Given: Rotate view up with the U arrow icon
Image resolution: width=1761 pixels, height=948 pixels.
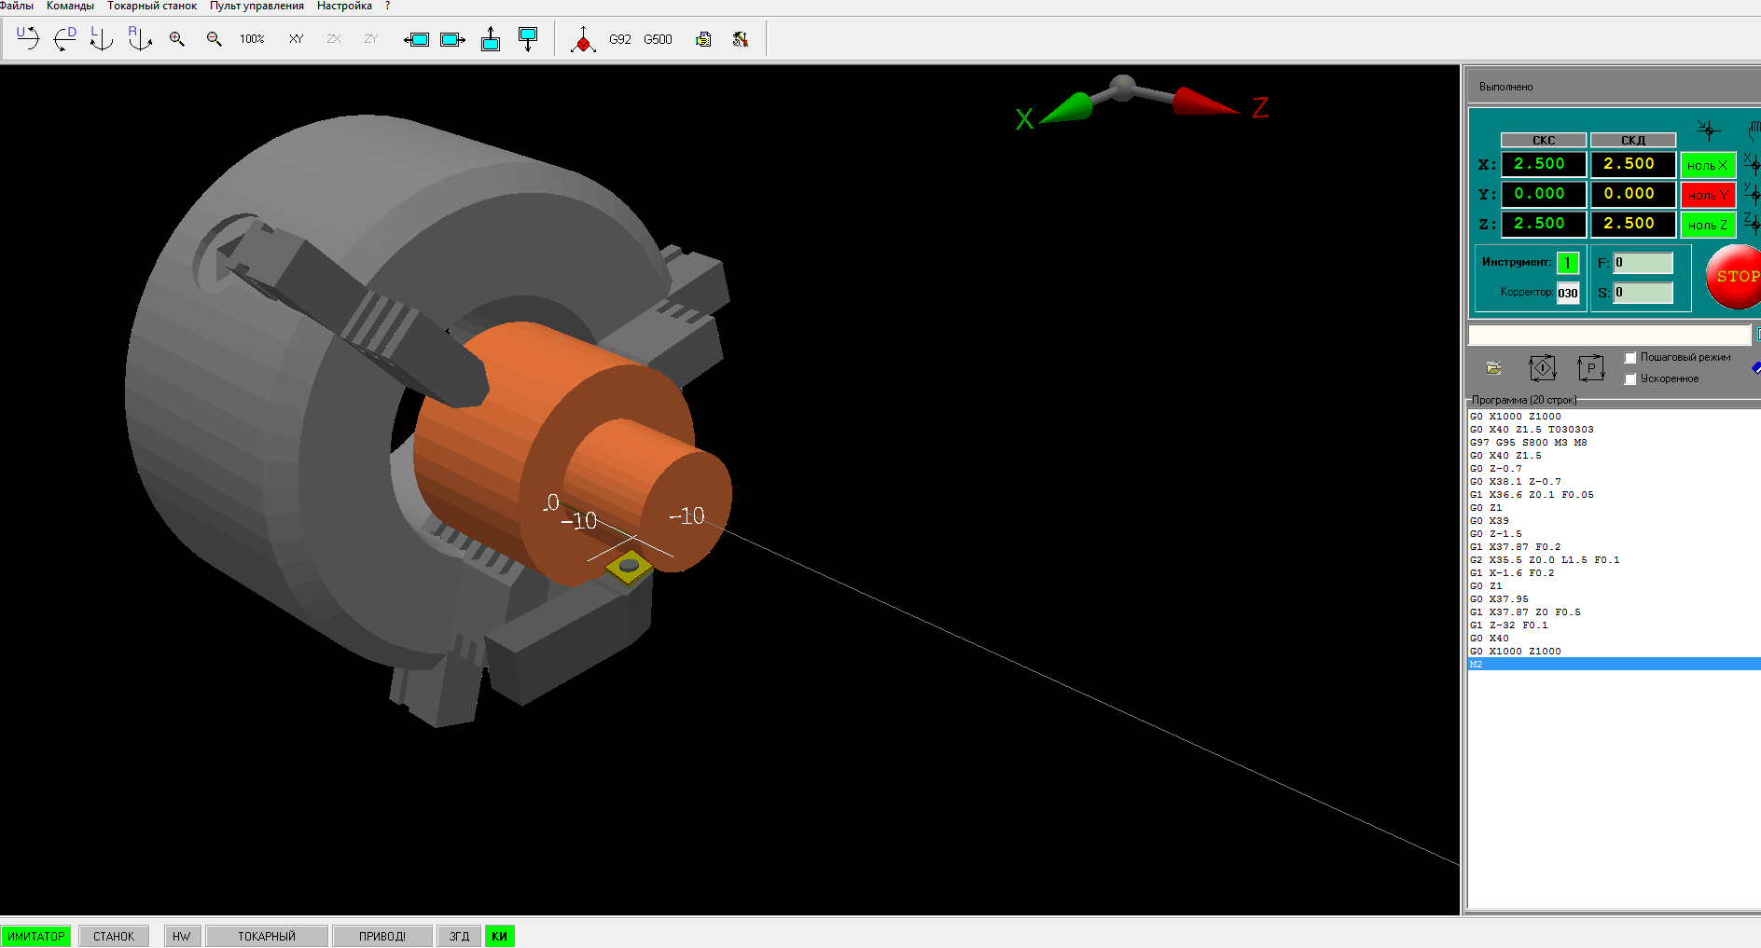Looking at the screenshot, I should 28,38.
